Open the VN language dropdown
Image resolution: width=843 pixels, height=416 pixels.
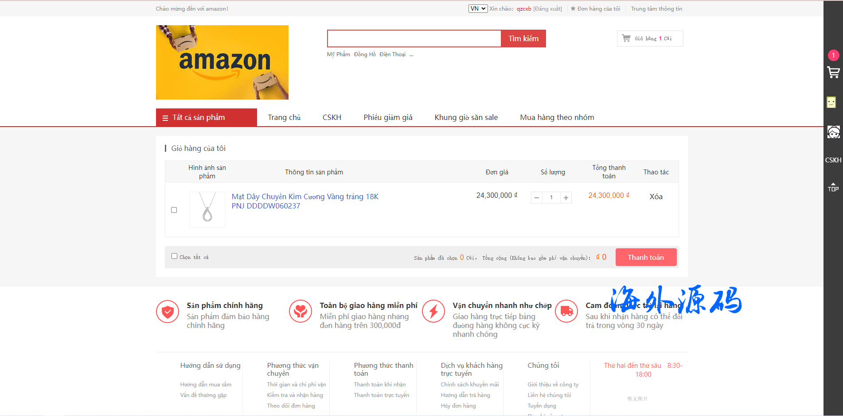point(478,8)
